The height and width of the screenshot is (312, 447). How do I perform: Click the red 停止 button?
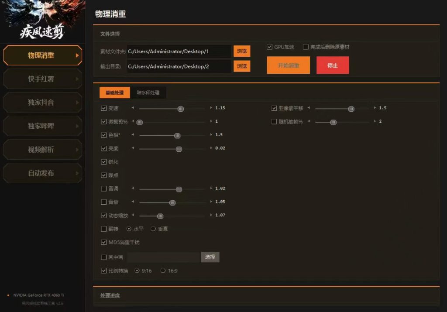pos(333,65)
